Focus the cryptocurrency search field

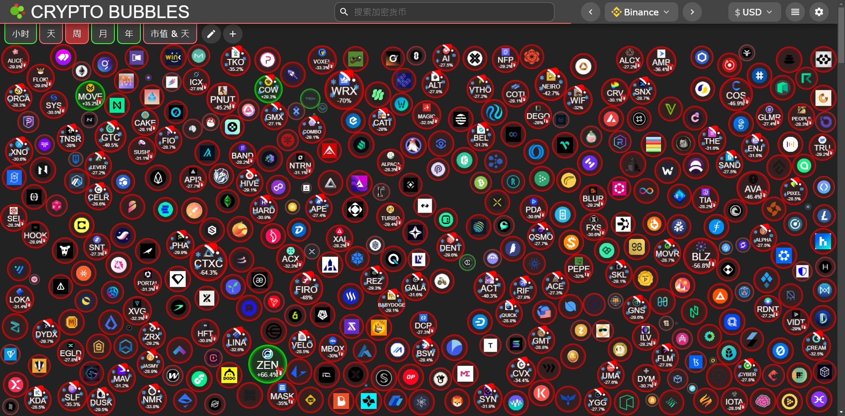point(445,12)
